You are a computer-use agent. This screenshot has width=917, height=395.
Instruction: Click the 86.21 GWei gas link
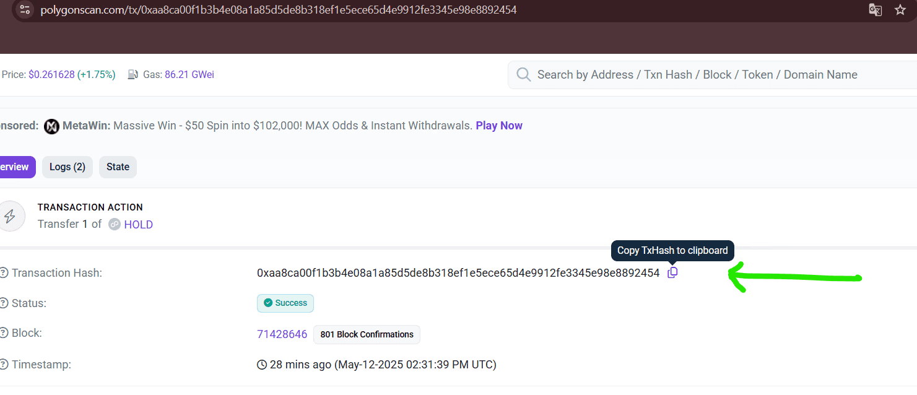(189, 75)
